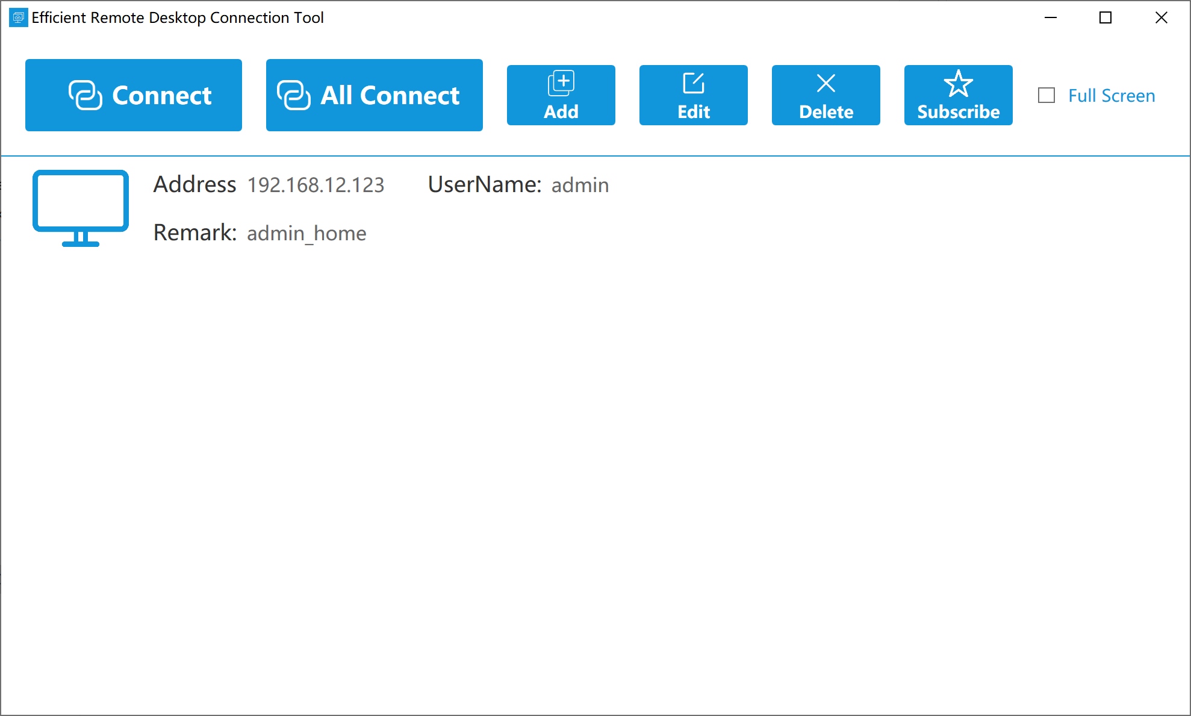Minimize the application window
The image size is (1191, 716).
tap(1051, 17)
